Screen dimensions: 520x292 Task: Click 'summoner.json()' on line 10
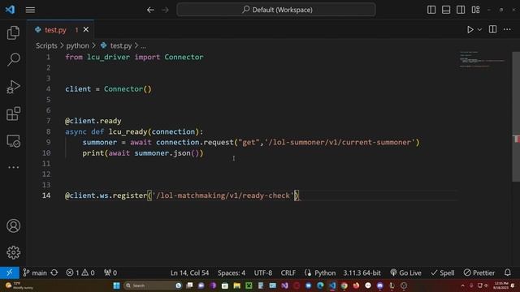[167, 153]
